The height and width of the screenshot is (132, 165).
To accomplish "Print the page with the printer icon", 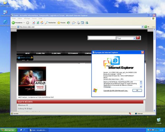I will pyautogui.click(x=78, y=23).
